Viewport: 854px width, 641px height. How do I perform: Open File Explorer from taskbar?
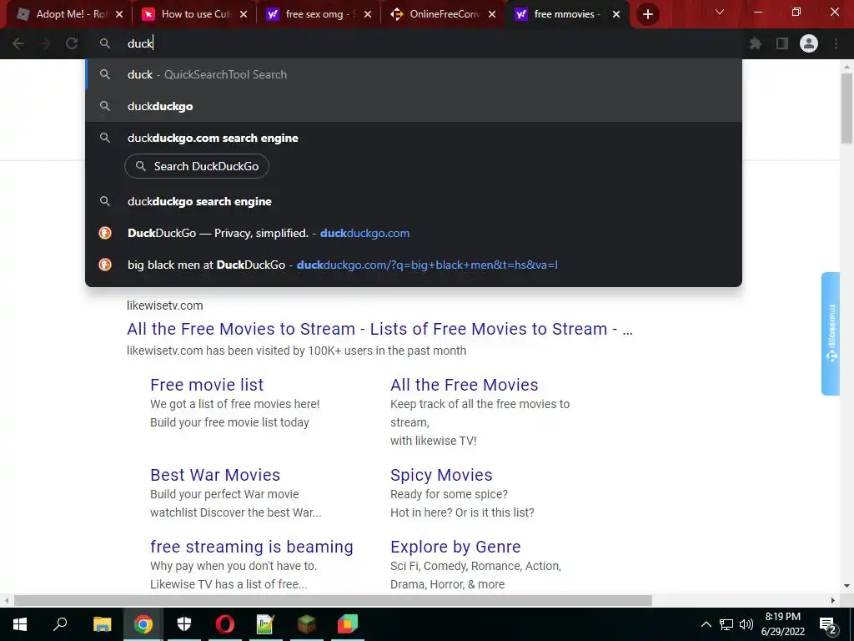point(102,624)
